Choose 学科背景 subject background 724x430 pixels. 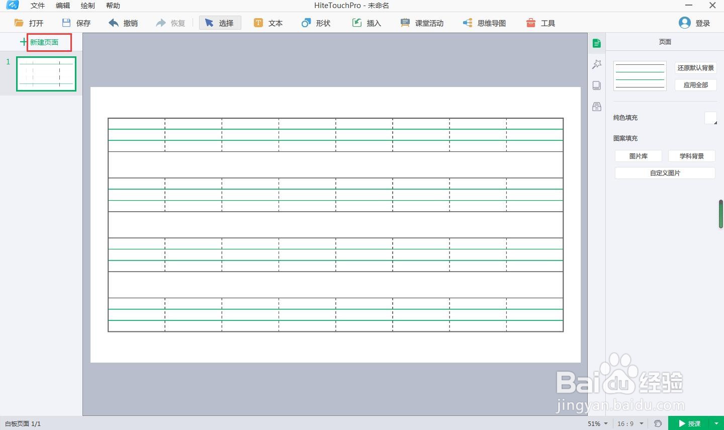click(692, 156)
